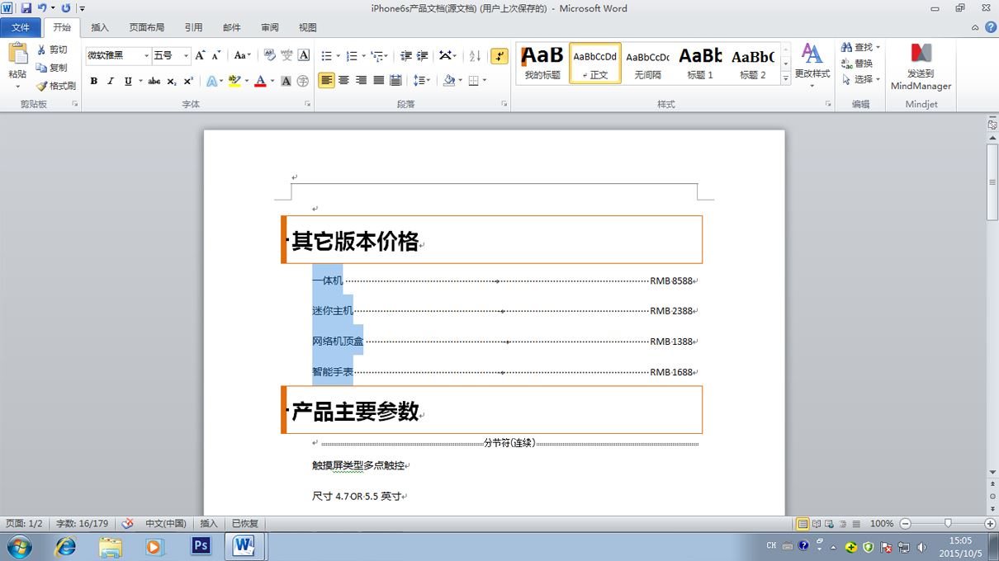
Task: Click the Paste icon
Action: (x=17, y=54)
